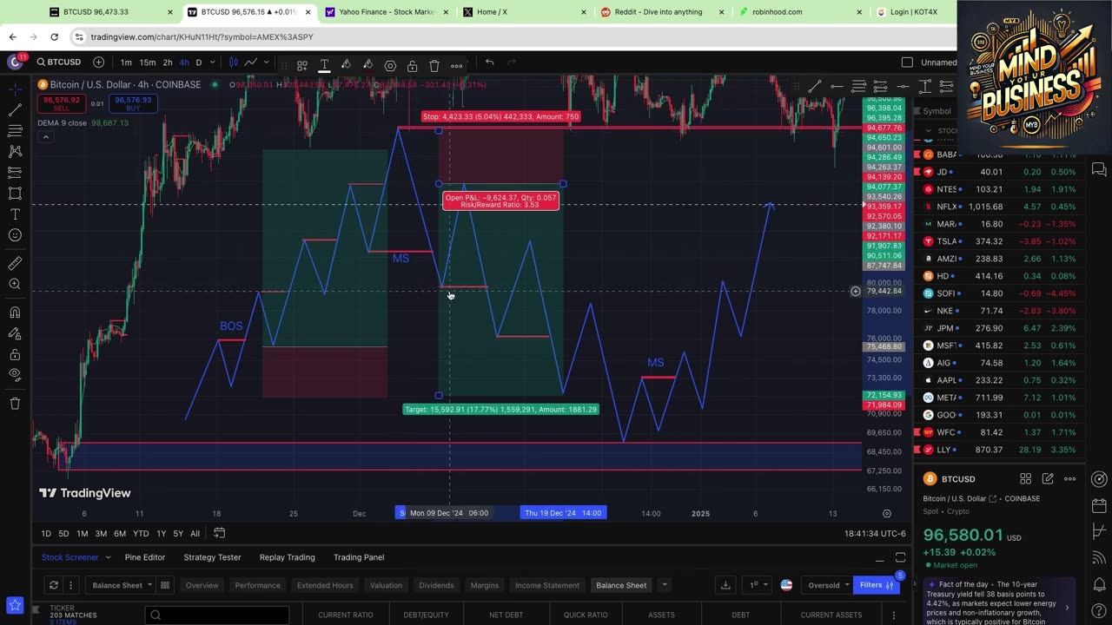Toggle the lock all drawings icon in sidebar
Screen dimensions: 1112x625
click(x=15, y=354)
